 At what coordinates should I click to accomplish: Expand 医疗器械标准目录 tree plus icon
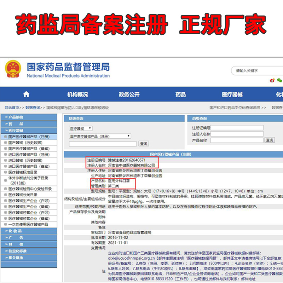[5, 172]
